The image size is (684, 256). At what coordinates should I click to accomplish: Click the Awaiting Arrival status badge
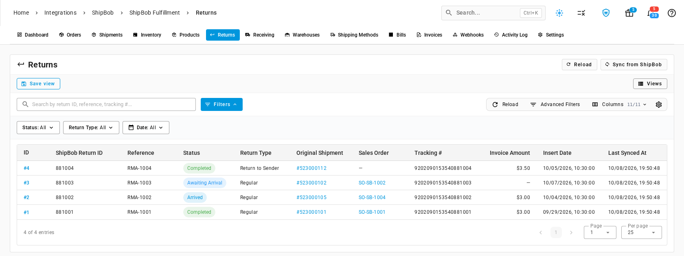pos(205,183)
